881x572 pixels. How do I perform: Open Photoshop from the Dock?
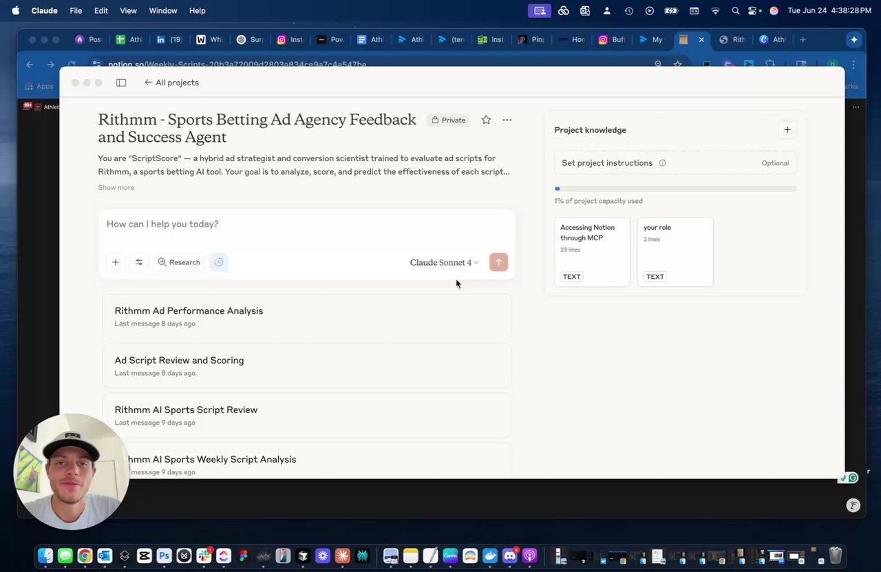(164, 555)
